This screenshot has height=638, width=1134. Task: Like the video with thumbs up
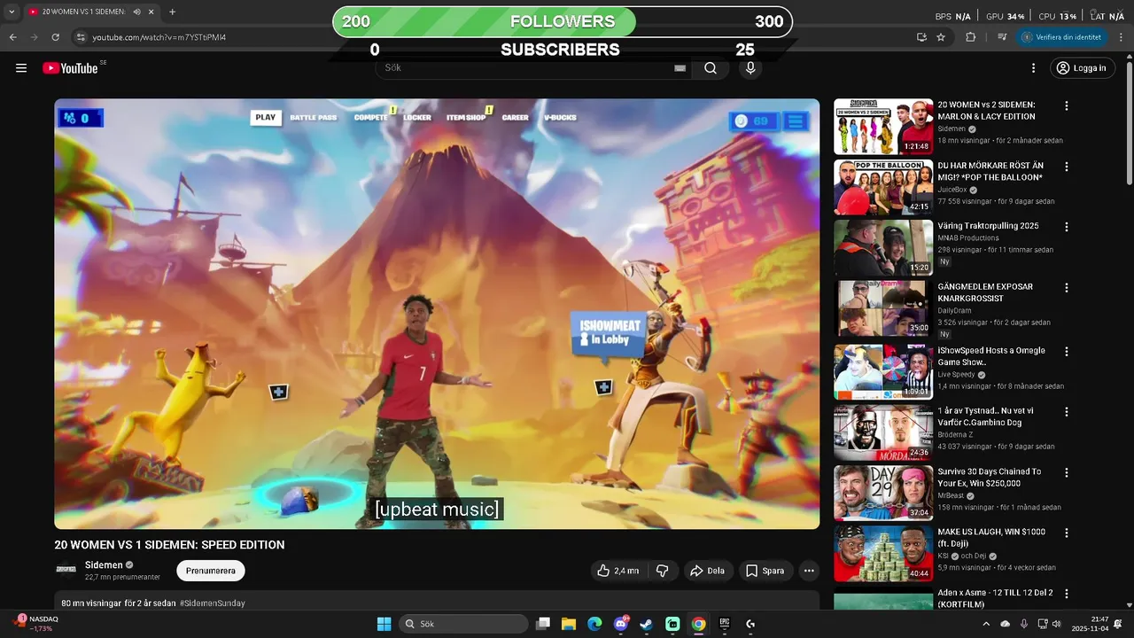pos(618,571)
